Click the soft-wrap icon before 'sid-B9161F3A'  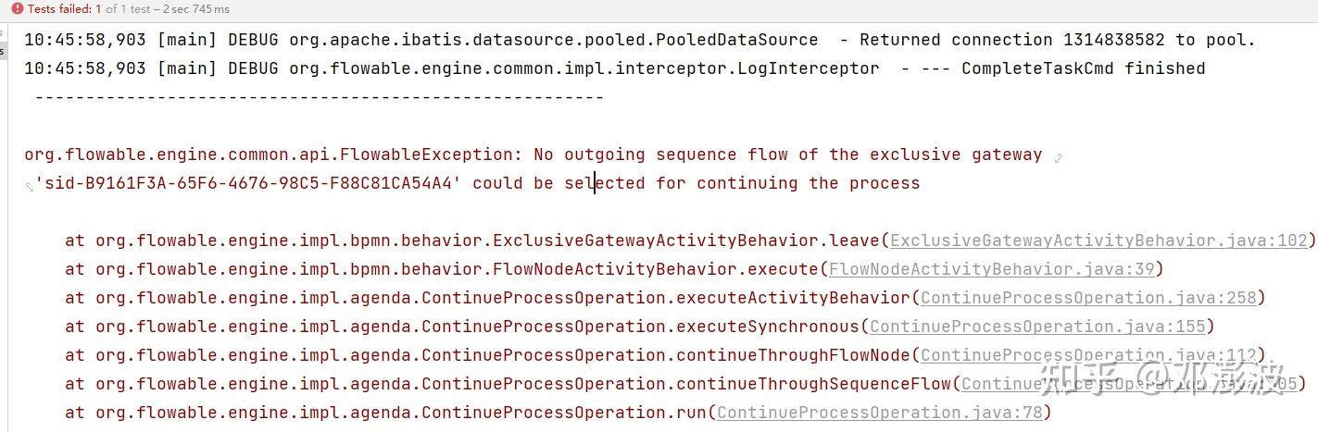pyautogui.click(x=30, y=186)
